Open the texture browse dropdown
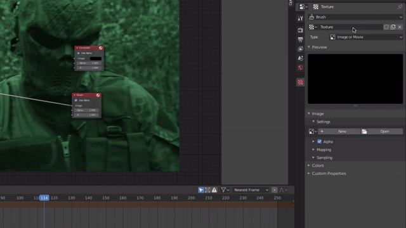The width and height of the screenshot is (406, 228). pos(313,27)
